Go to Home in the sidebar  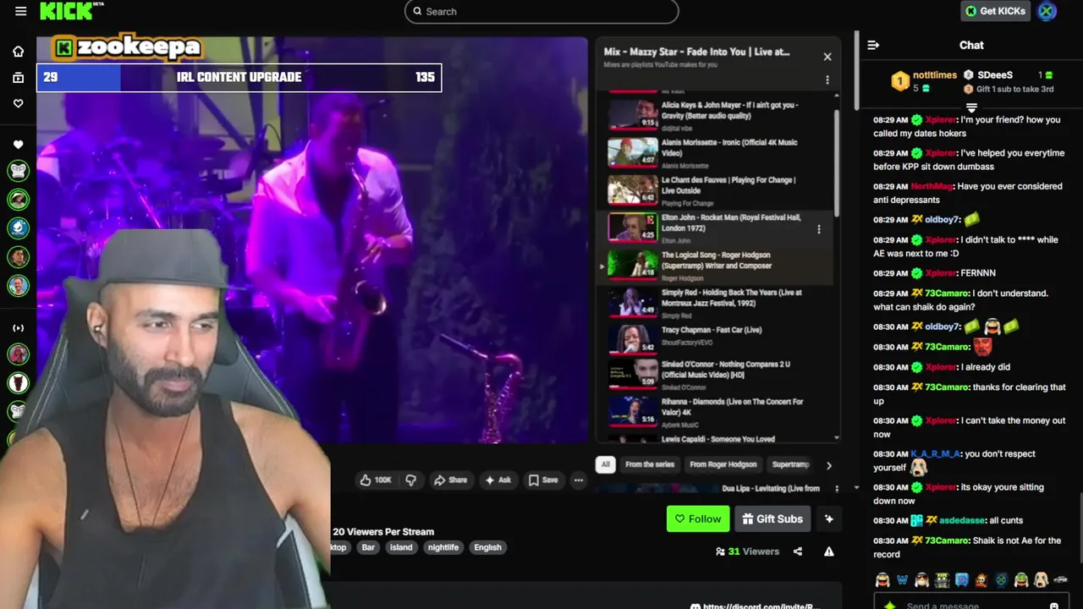point(18,52)
